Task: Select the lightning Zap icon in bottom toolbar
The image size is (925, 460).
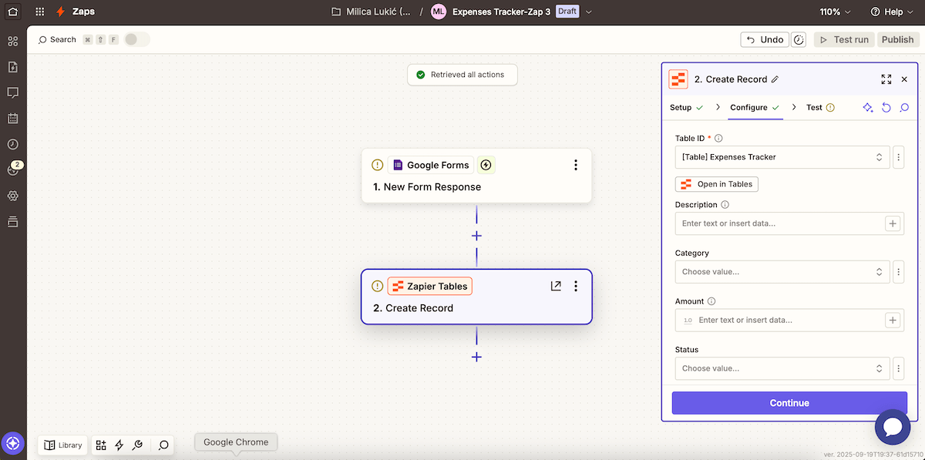Action: click(119, 445)
